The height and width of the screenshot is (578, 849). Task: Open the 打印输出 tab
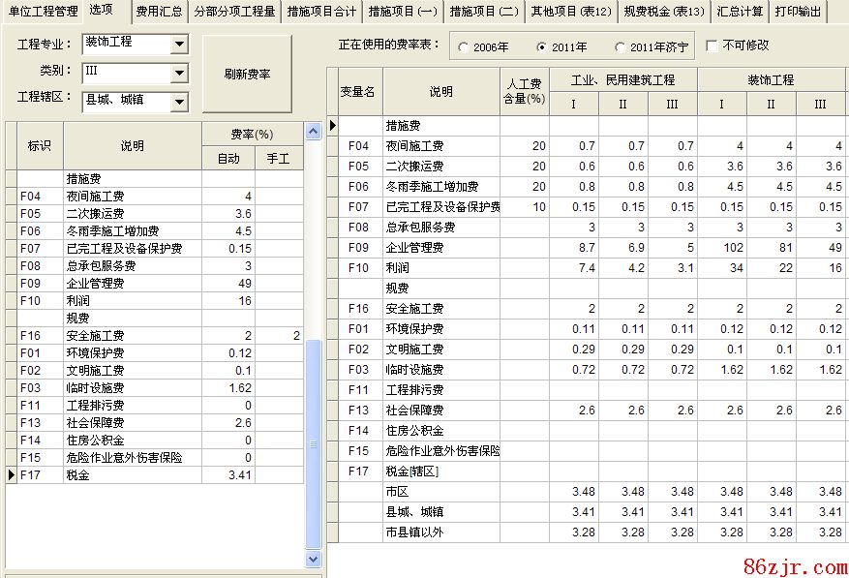pos(798,12)
